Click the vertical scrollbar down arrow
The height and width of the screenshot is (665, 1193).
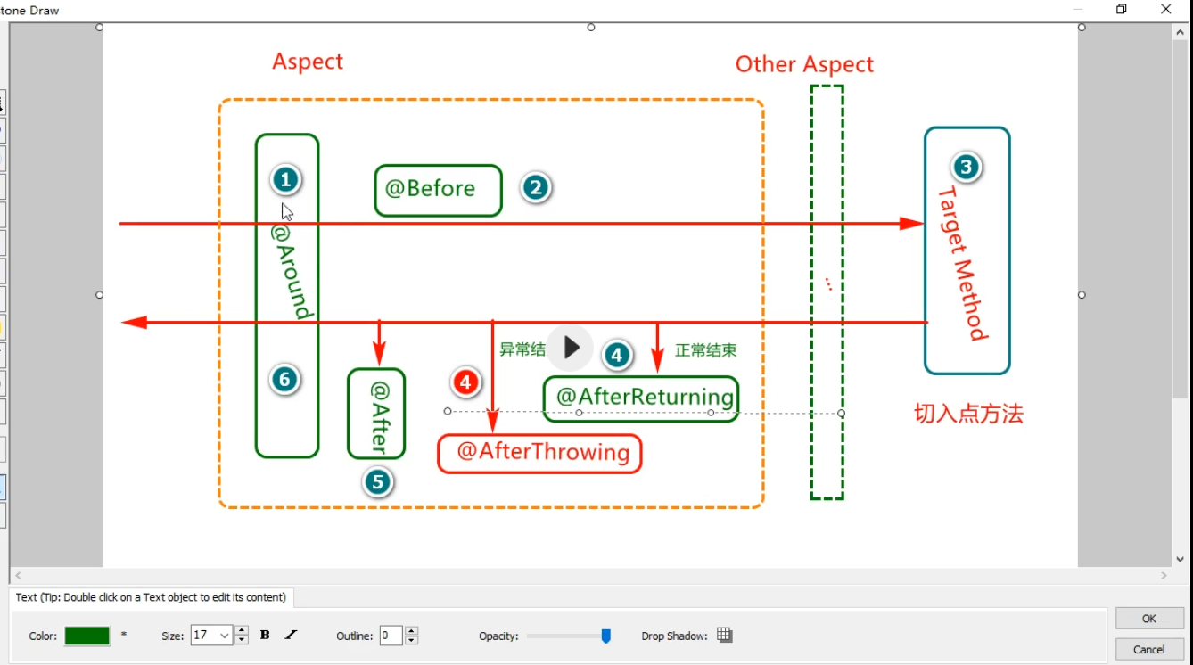(x=1181, y=560)
